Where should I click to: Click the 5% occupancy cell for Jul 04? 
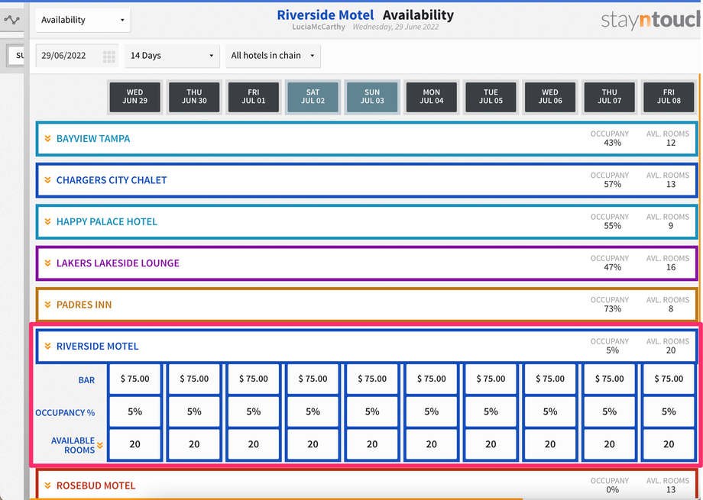pos(431,411)
